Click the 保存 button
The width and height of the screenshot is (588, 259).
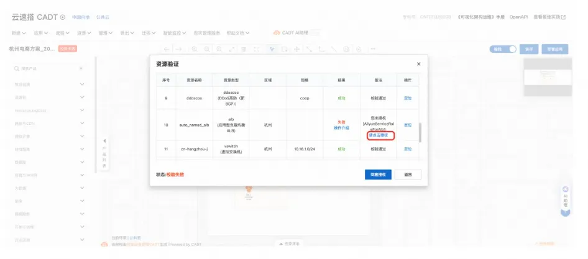[529, 49]
